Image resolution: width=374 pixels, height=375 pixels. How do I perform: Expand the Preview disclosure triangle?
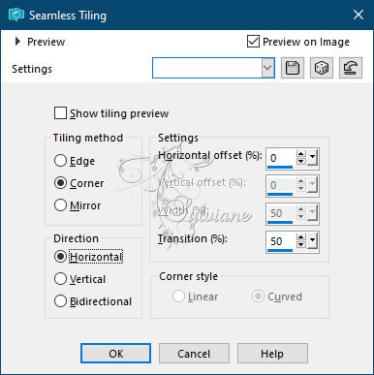click(17, 42)
